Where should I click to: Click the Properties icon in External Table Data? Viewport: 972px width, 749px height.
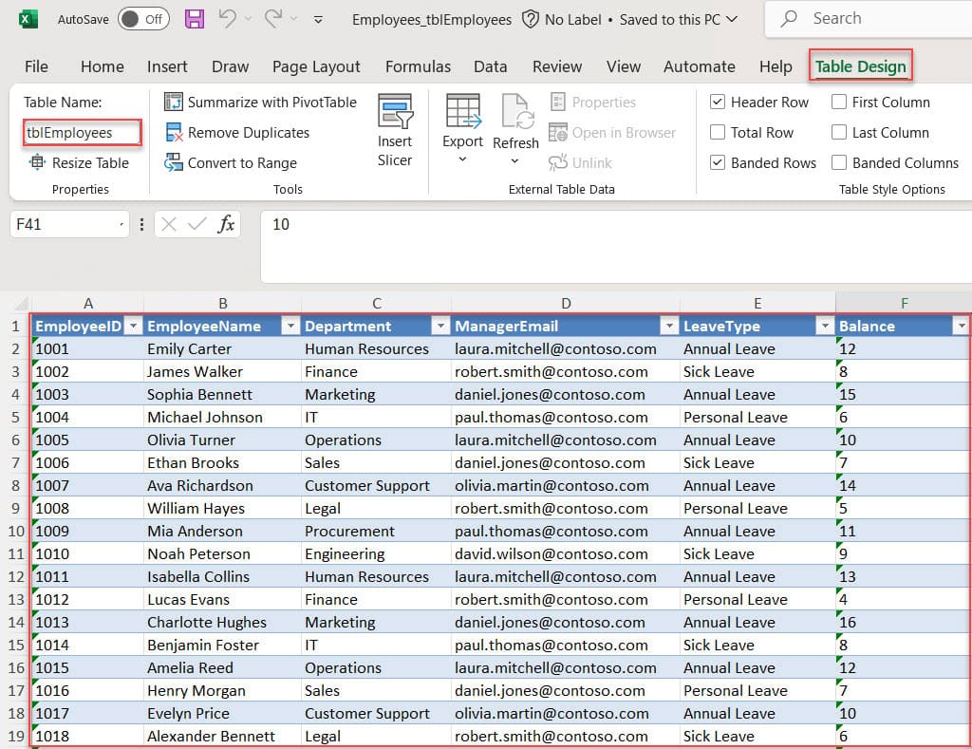coord(558,102)
